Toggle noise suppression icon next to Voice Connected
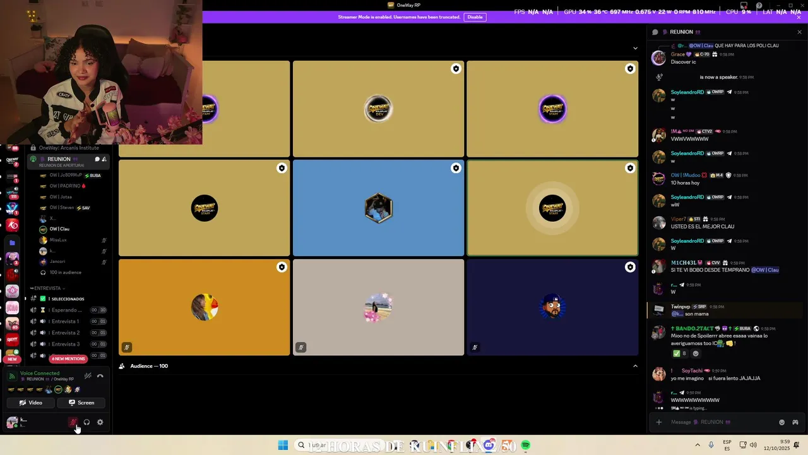Screen dimensions: 808x455 tap(88, 376)
